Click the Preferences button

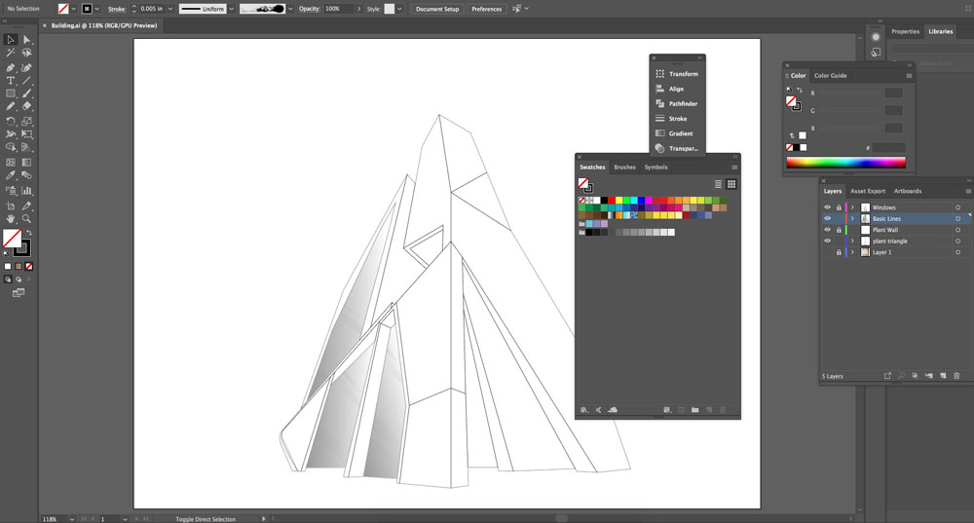(486, 9)
